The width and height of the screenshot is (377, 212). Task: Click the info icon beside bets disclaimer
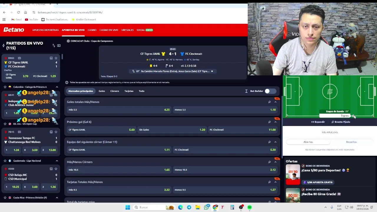pyautogui.click(x=67, y=82)
